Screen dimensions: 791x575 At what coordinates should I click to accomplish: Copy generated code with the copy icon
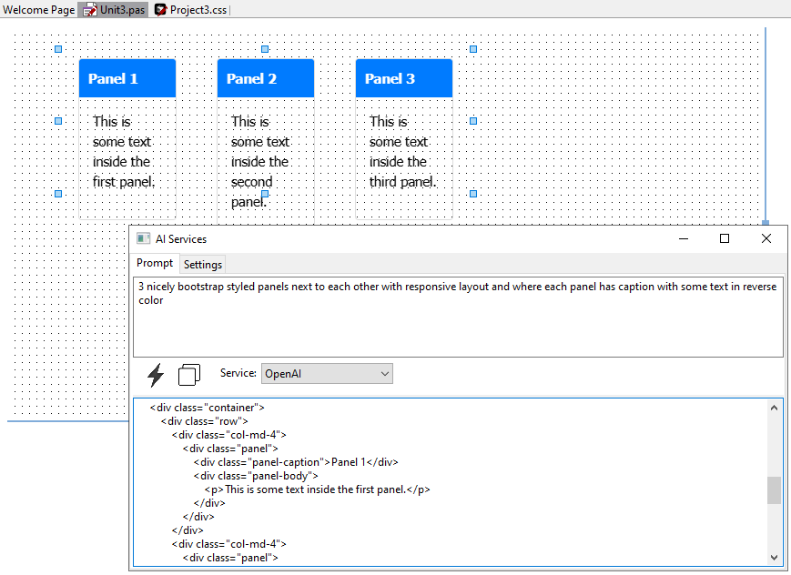click(x=189, y=375)
